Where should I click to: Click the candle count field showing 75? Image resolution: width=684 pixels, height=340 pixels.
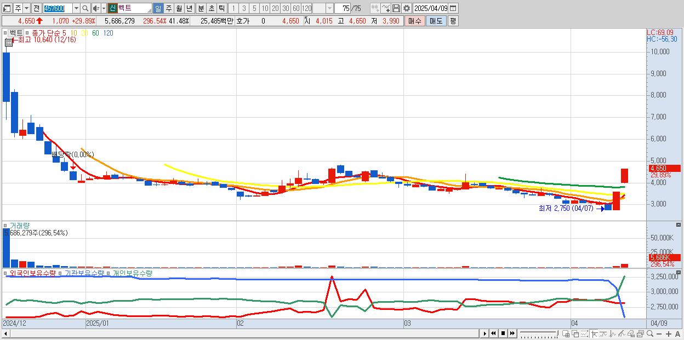[x=343, y=8]
